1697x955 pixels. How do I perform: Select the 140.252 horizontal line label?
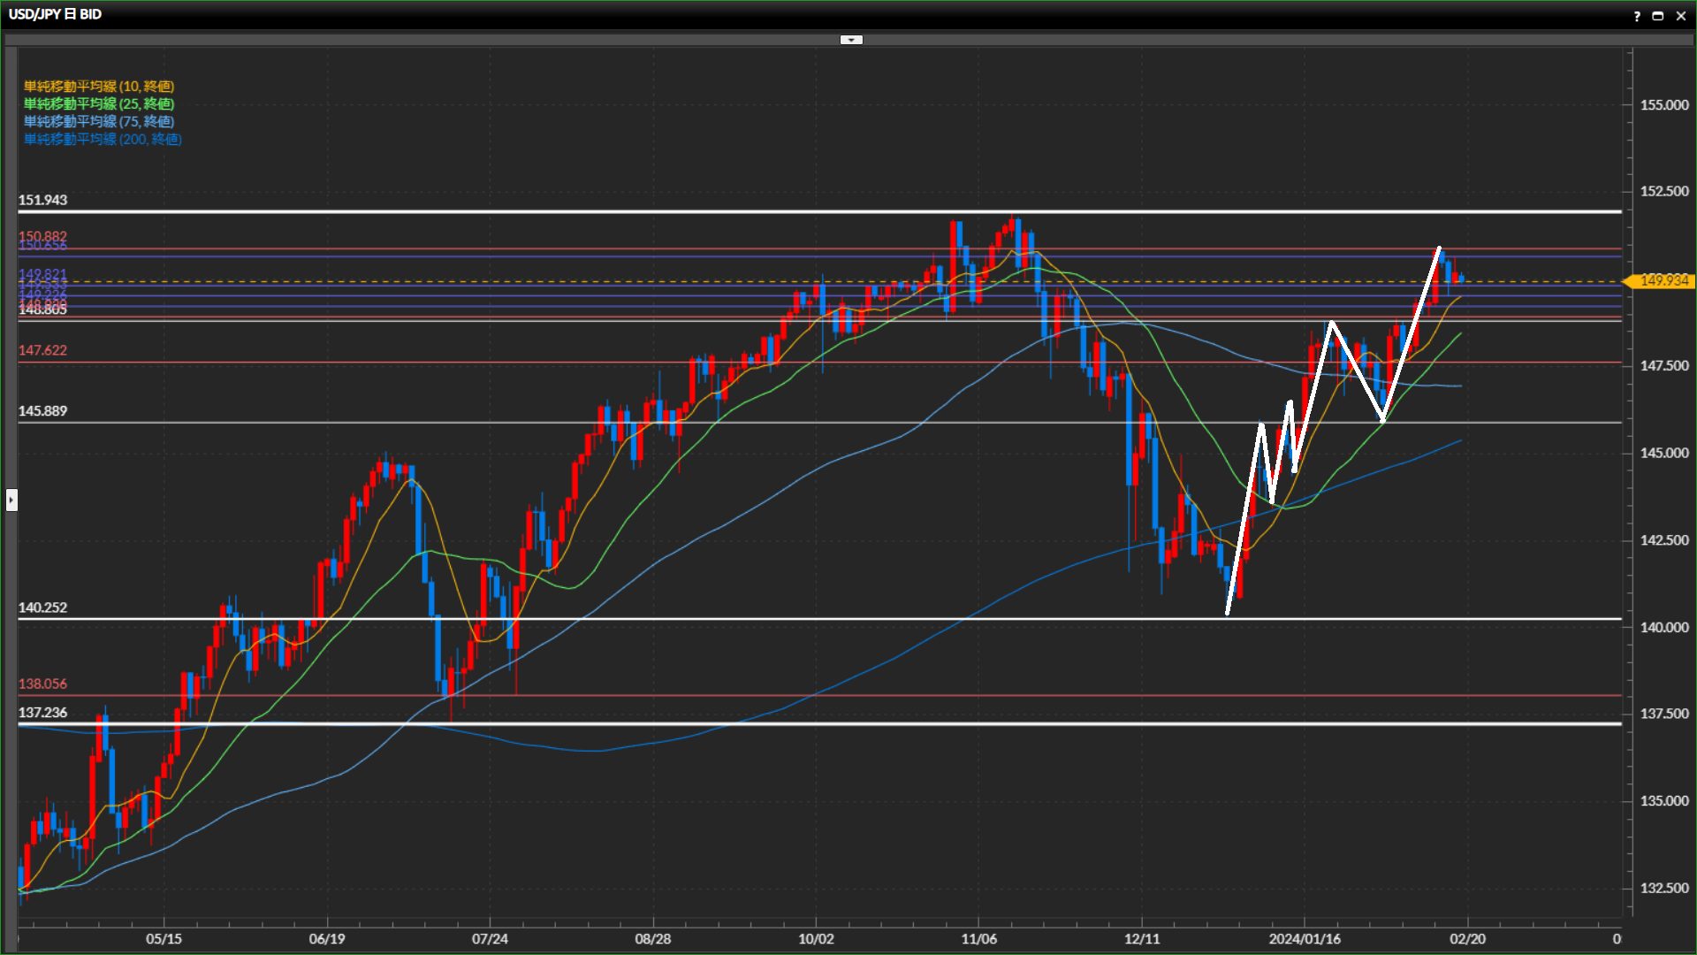tap(42, 607)
